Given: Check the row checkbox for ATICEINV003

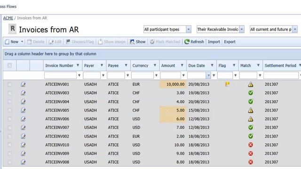Looking at the screenshot, I should (9, 93).
